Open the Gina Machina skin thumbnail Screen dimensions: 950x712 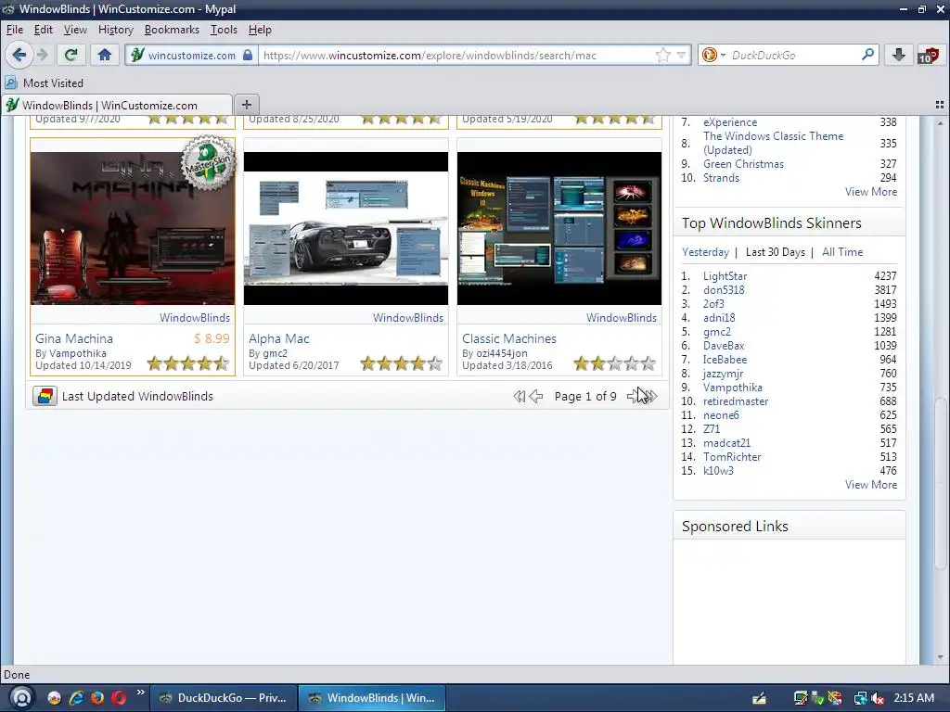pos(133,228)
